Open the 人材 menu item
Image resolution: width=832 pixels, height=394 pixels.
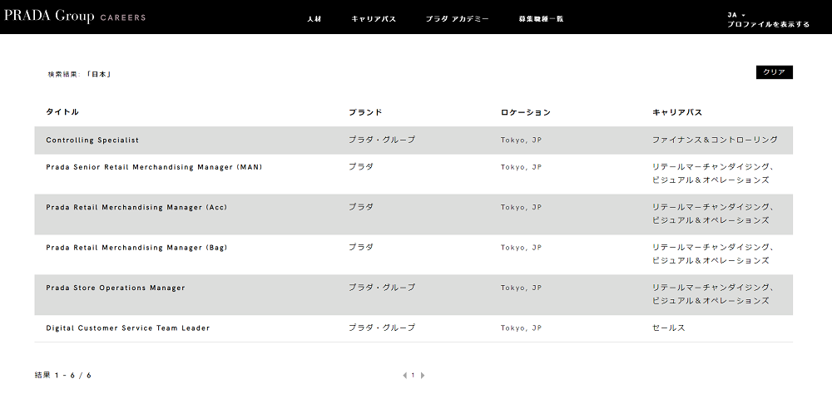point(314,18)
